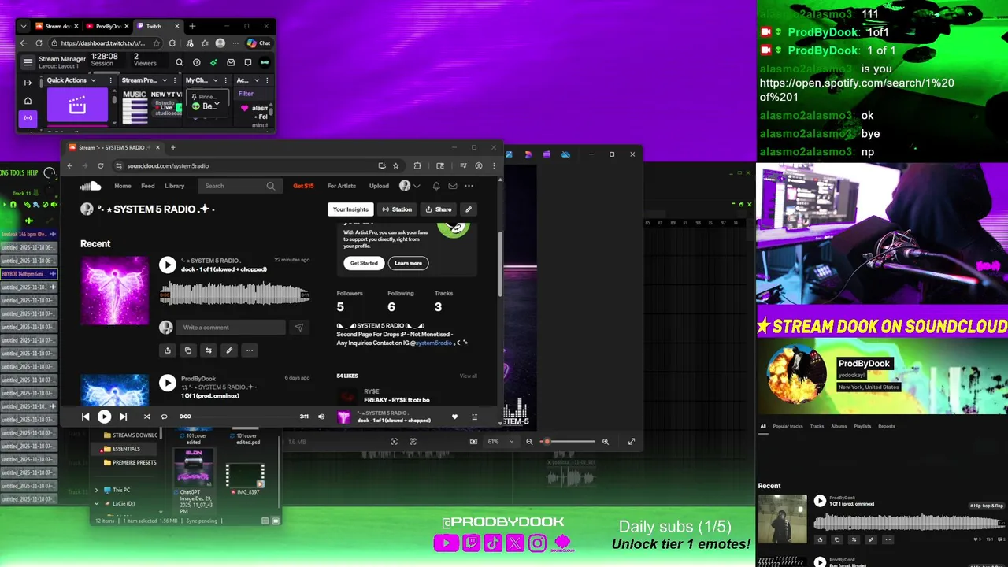Select the Popular tracks tab in ProdByDook profile
Image resolution: width=1008 pixels, height=567 pixels.
click(787, 426)
